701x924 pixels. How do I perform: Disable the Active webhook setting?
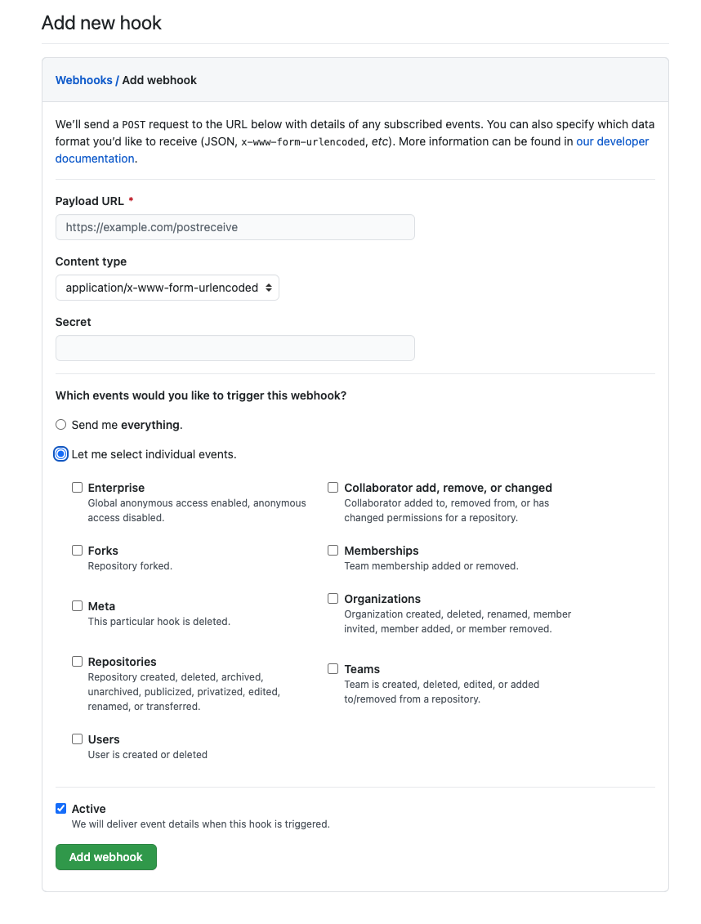pyautogui.click(x=60, y=808)
